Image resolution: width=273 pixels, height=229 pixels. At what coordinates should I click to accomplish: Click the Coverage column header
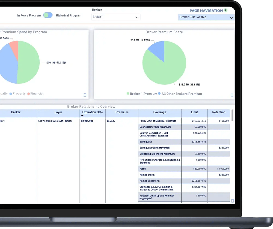coord(160,112)
